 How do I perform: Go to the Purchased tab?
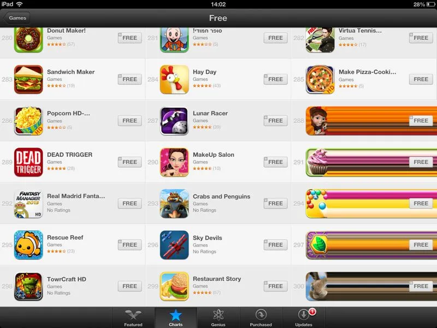click(x=261, y=318)
